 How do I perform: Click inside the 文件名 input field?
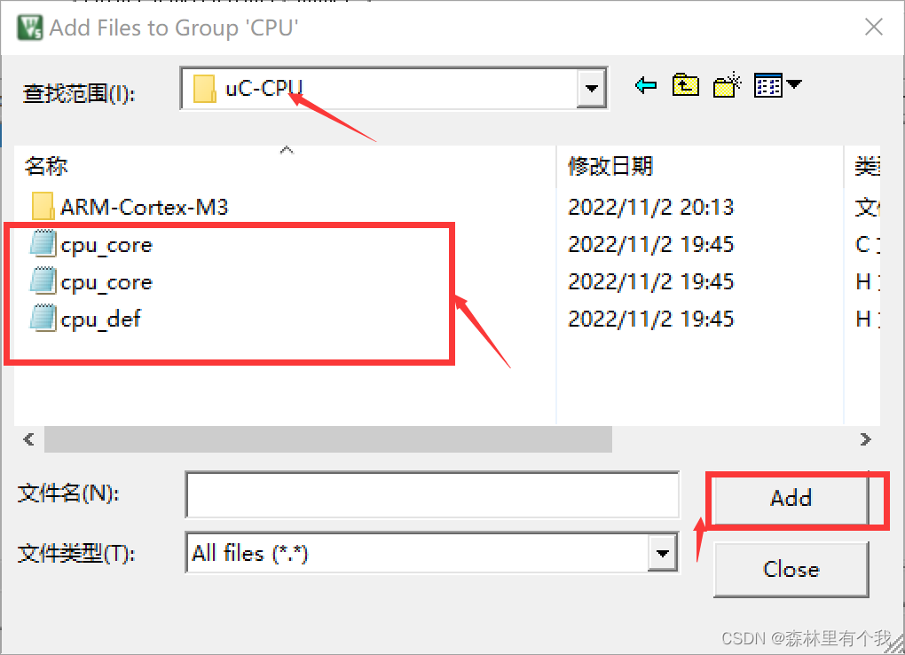(x=432, y=495)
